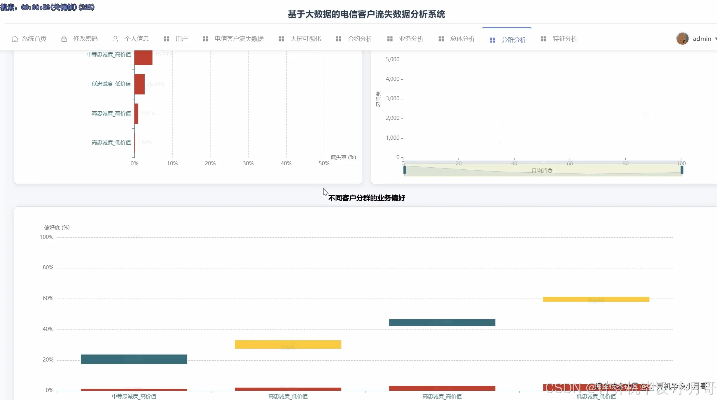
Task: Click the person icon for 个人信息
Action: [115, 39]
